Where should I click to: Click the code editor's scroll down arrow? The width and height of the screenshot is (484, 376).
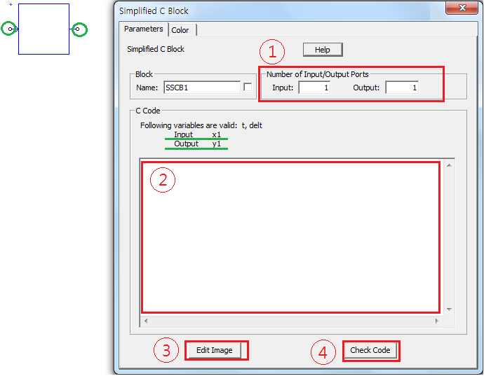pyautogui.click(x=449, y=309)
